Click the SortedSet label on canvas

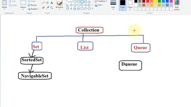click(32, 60)
